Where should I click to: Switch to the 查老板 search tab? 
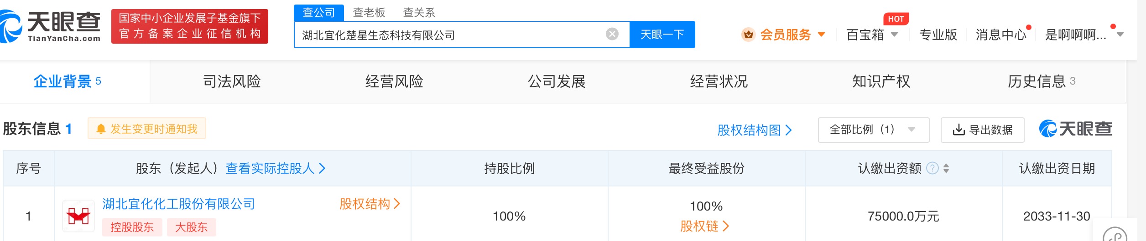click(369, 13)
